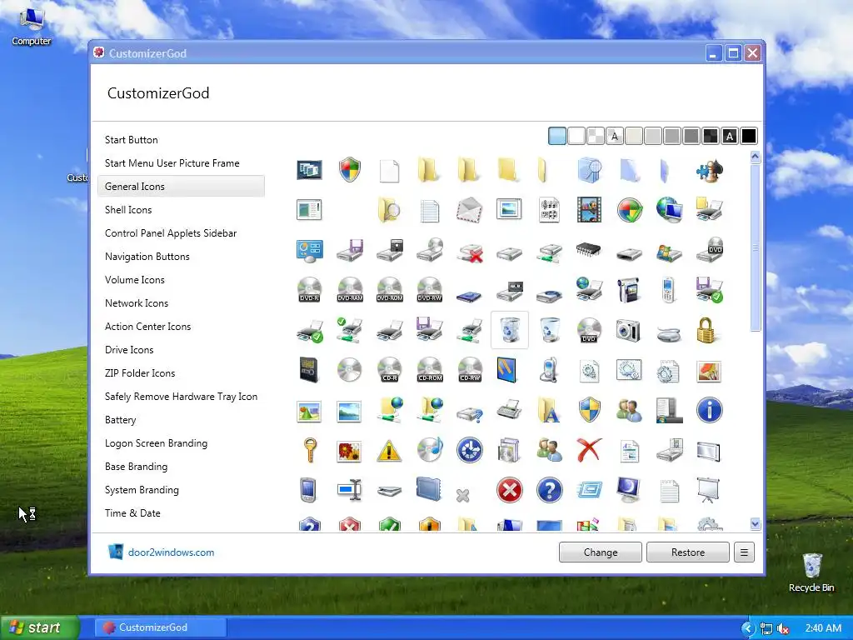Select the DVD-RW disc icon
Image resolution: width=853 pixels, height=640 pixels.
tap(429, 289)
